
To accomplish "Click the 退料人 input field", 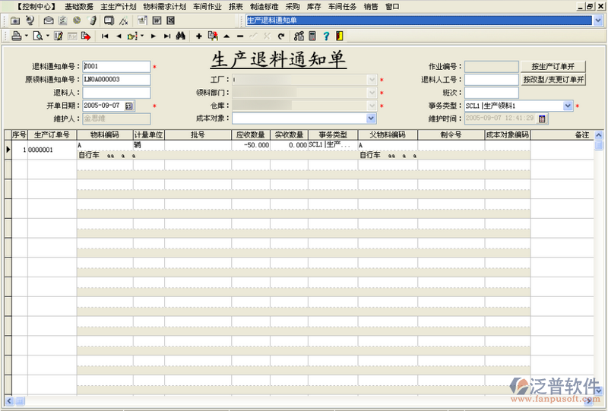I will 116,93.
